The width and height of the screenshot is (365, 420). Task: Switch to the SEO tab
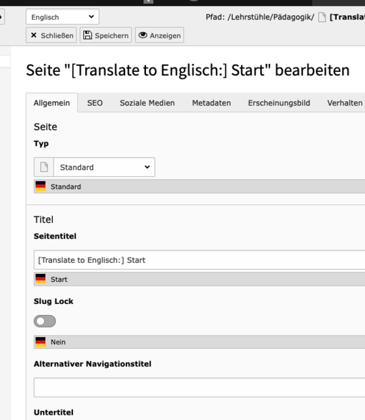[x=95, y=103]
